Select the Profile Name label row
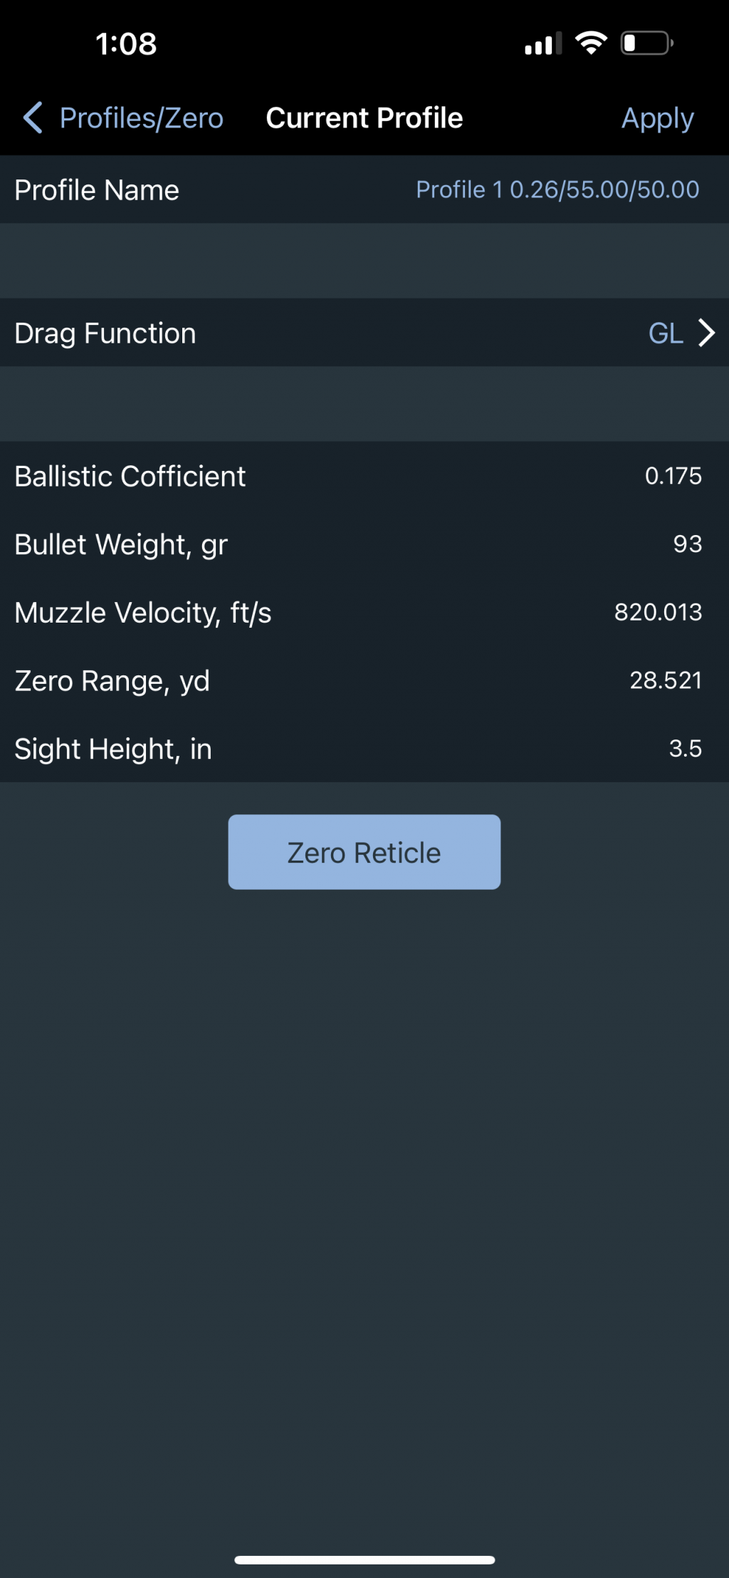This screenshot has width=729, height=1578. coord(364,190)
